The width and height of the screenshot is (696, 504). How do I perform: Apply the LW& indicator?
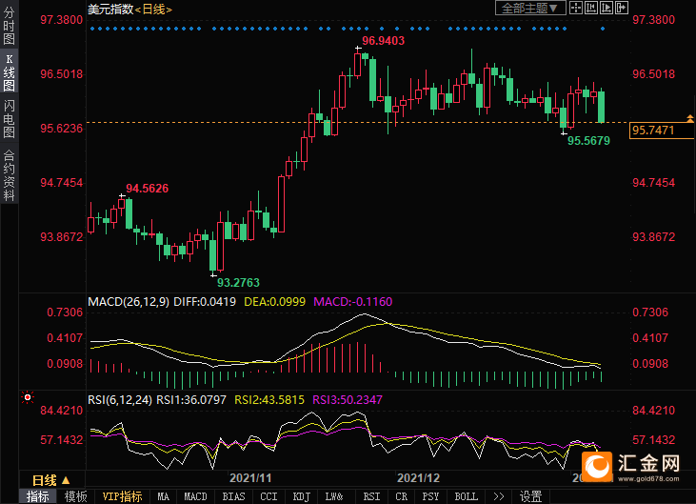[334, 496]
